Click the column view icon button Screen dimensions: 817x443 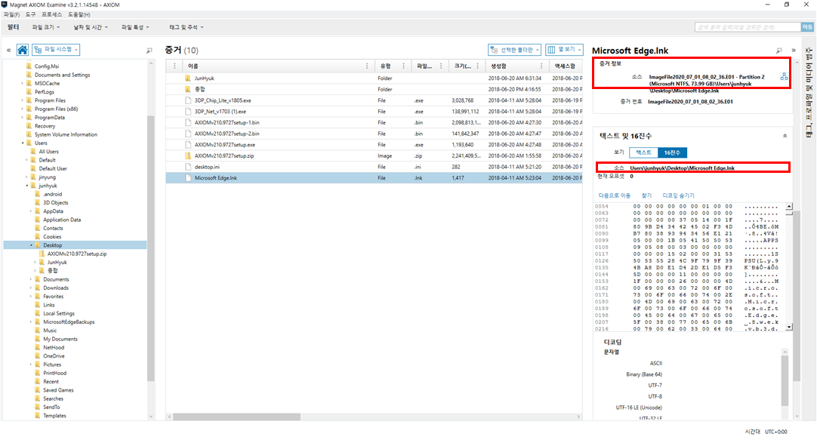(564, 50)
